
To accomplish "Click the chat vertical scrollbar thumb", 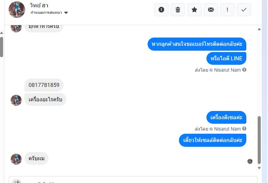I will tap(259, 140).
